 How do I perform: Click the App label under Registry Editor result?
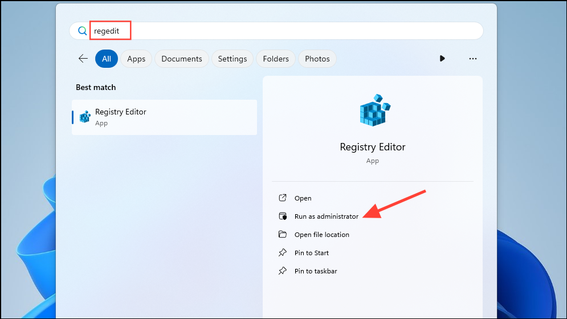[x=101, y=123]
